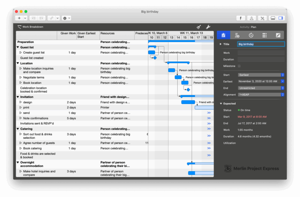Click the tools crossed toolbar icon

coord(262,18)
